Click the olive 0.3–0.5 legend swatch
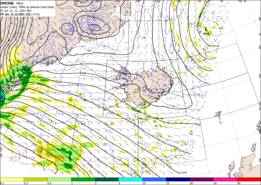 click(35, 179)
